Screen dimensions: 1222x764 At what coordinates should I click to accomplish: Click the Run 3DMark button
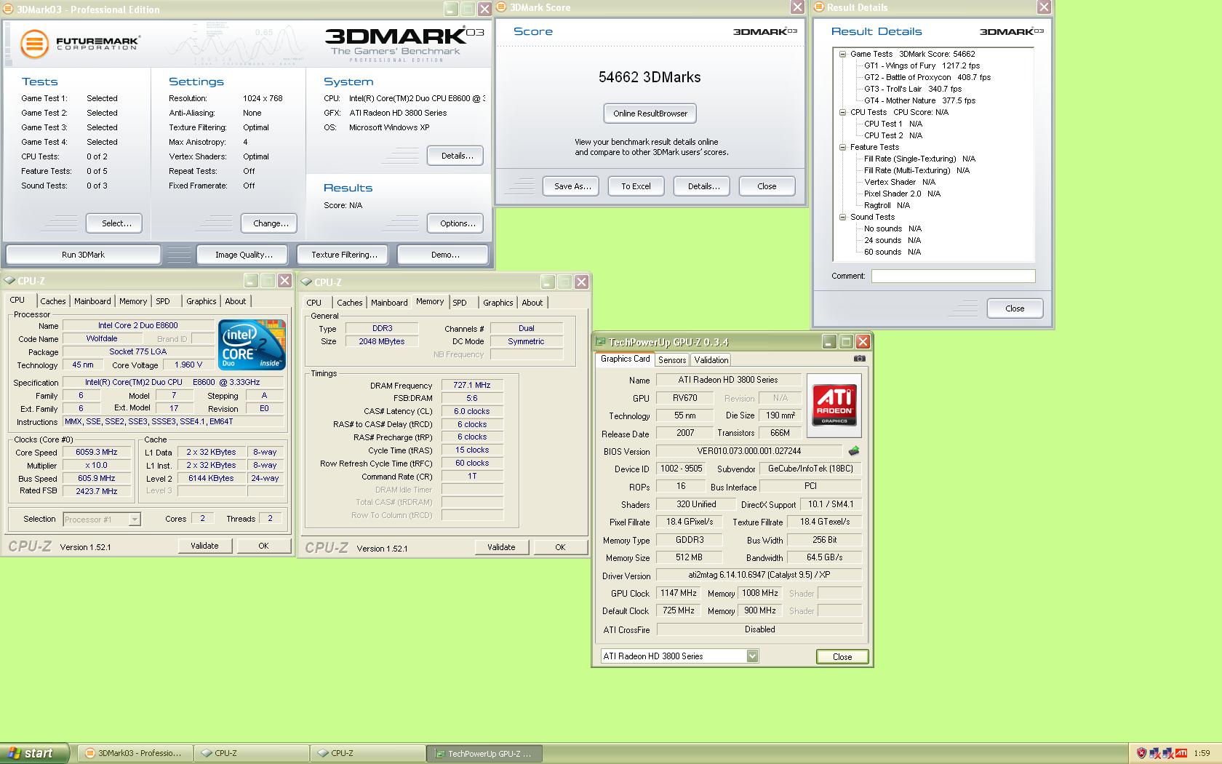(x=83, y=255)
